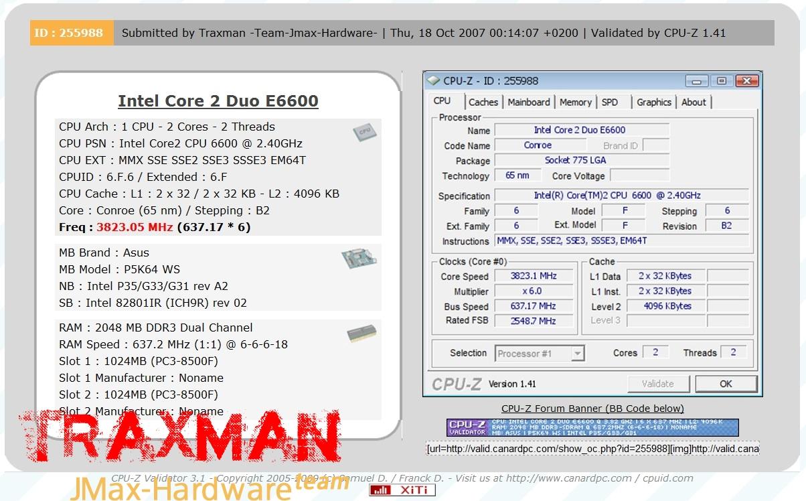
Task: Click the Package value Socket 775 LGA
Action: point(582,160)
